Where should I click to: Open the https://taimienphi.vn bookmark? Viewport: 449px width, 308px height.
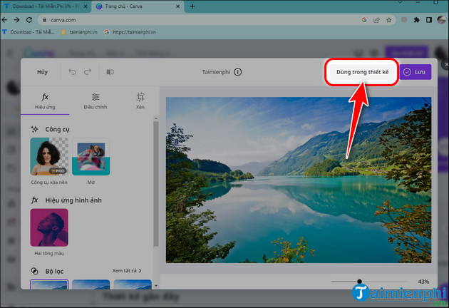point(130,32)
